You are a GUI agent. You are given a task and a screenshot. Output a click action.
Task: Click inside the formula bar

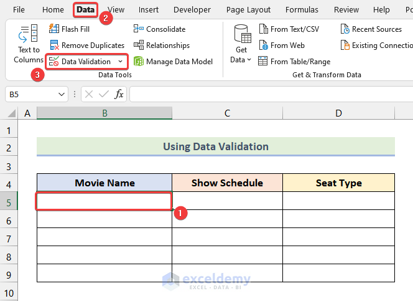(267, 94)
